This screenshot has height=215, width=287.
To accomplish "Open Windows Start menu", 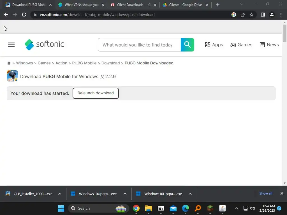I will coord(61,208).
